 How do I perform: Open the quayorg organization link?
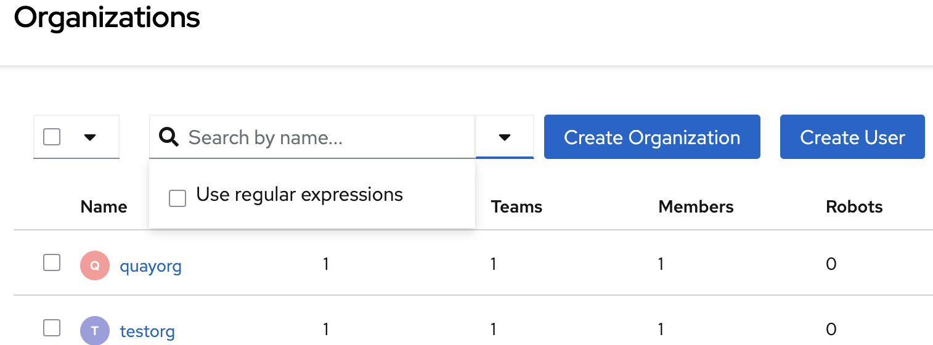150,266
